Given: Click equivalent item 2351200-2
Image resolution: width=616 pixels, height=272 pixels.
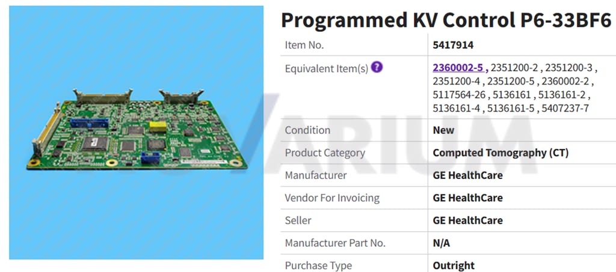Looking at the screenshot, I should coord(514,68).
